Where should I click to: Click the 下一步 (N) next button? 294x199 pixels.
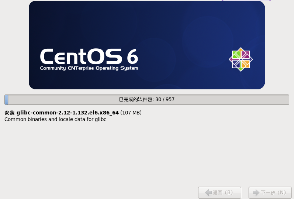[270, 193]
